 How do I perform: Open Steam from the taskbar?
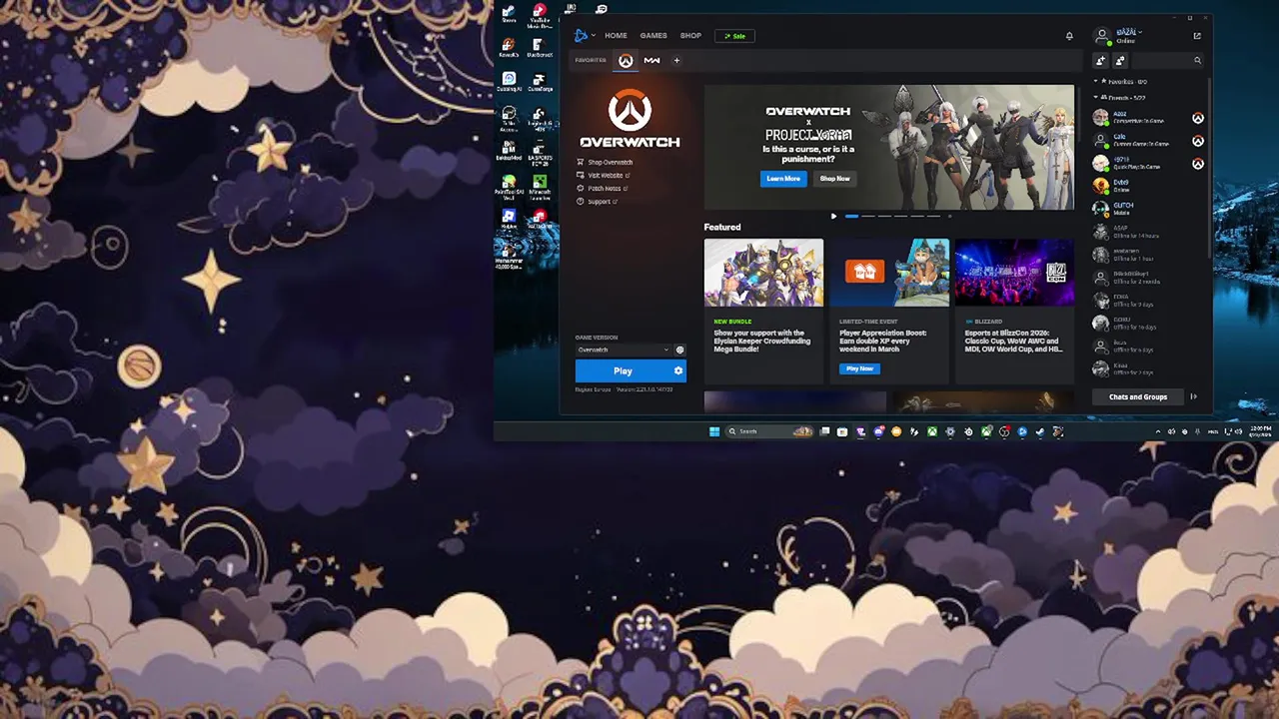pos(1040,431)
